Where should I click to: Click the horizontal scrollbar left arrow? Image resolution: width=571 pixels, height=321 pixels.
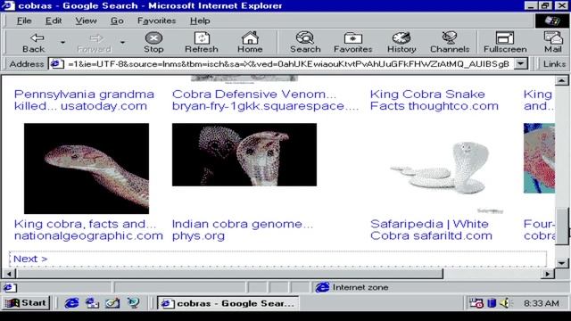click(x=9, y=274)
